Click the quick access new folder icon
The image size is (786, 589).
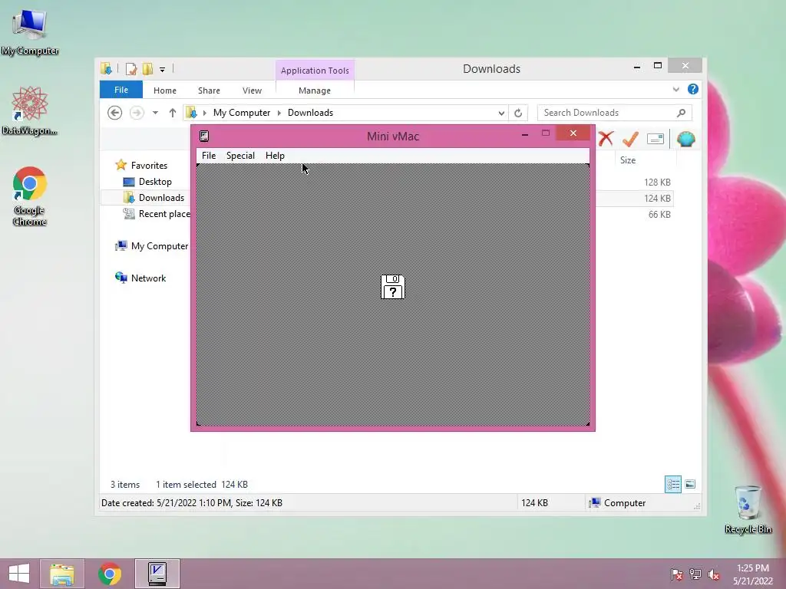(x=147, y=68)
